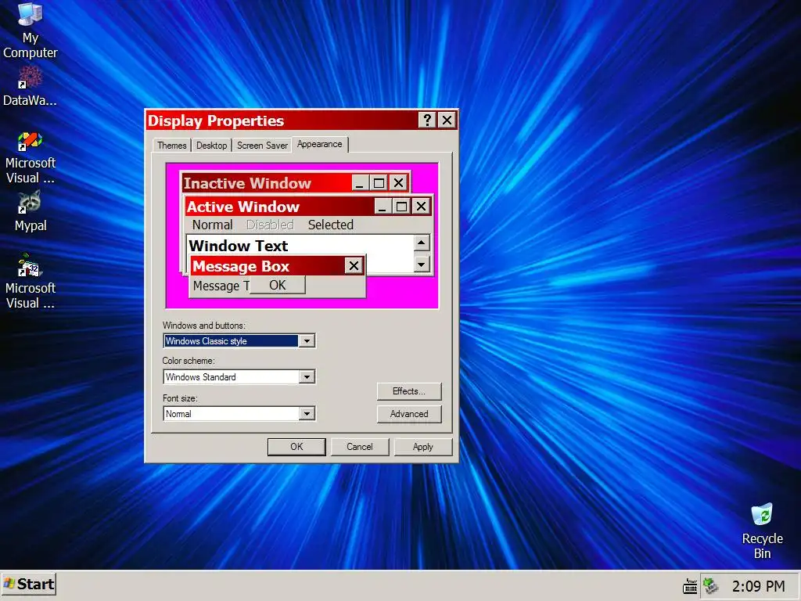The height and width of the screenshot is (601, 801).
Task: Click the Cancel button
Action: click(360, 447)
